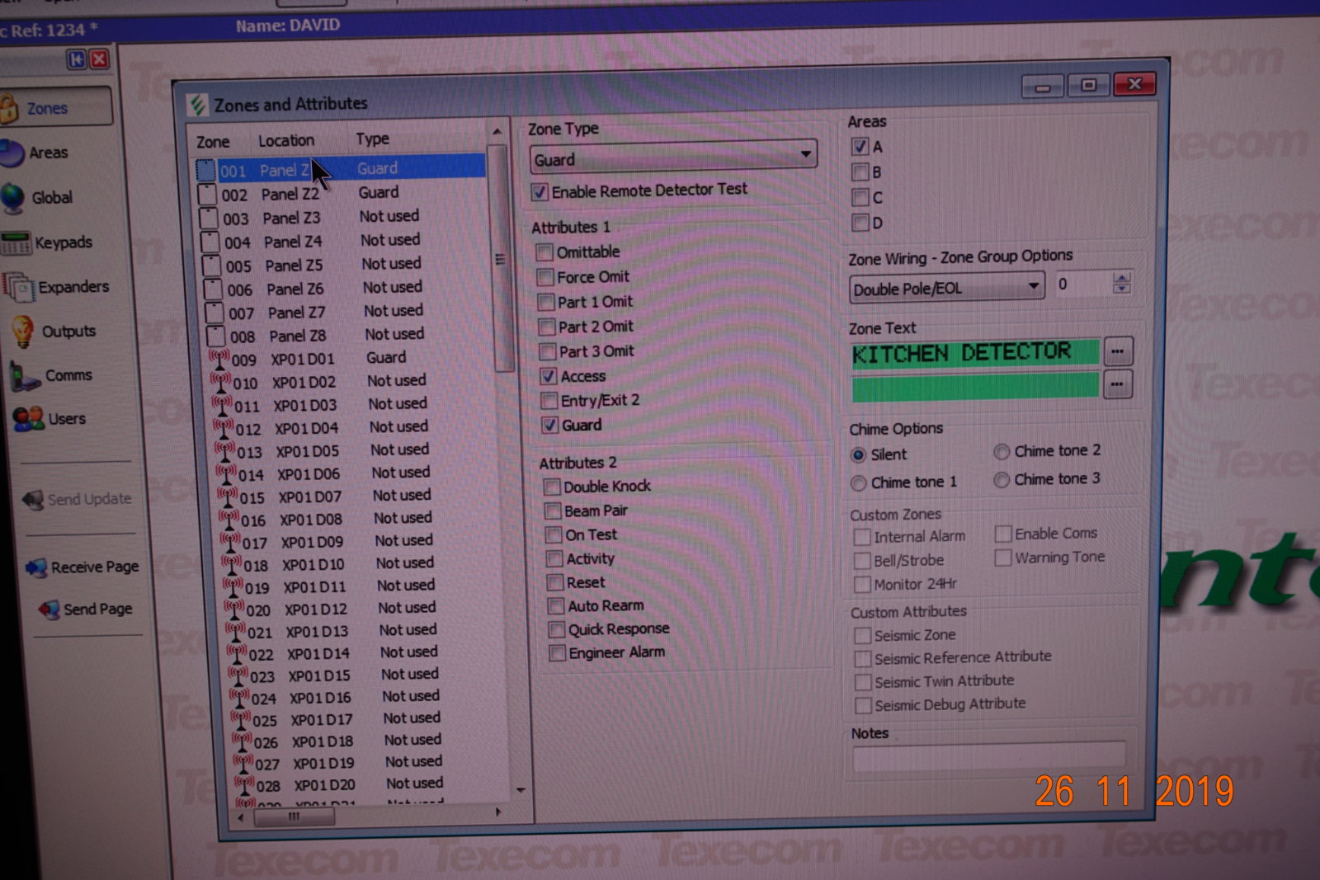Enable the Omittable attribute checkbox
1320x880 pixels.
[544, 252]
